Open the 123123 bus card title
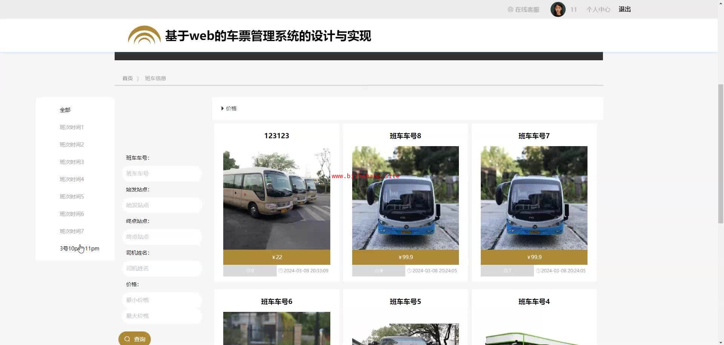724x345 pixels. pyautogui.click(x=277, y=136)
